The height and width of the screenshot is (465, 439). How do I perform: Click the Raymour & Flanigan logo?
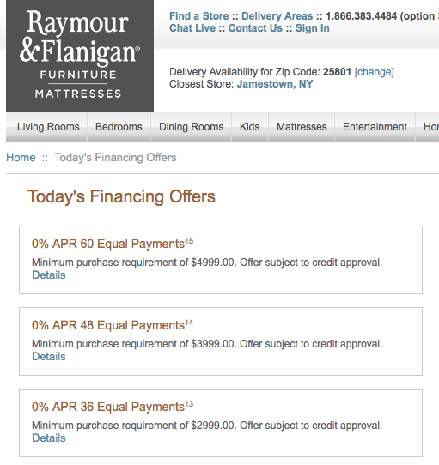tap(80, 56)
